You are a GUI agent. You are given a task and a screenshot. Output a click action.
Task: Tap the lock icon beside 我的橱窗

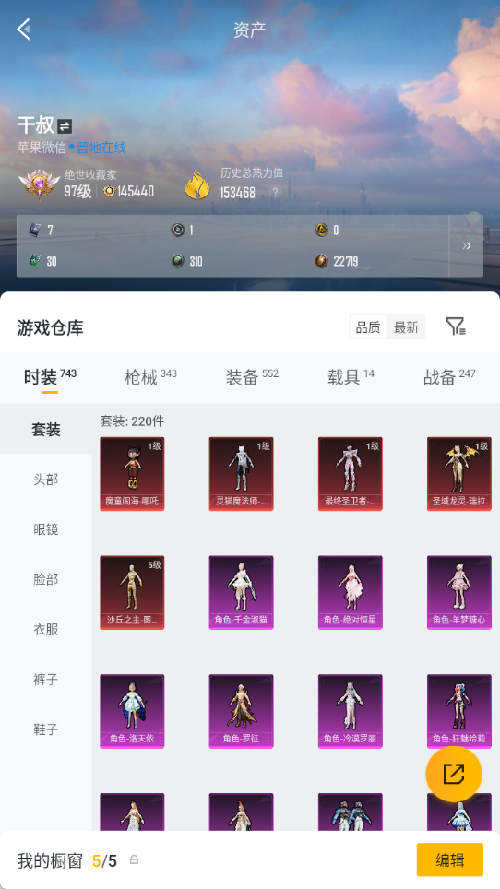[x=135, y=860]
